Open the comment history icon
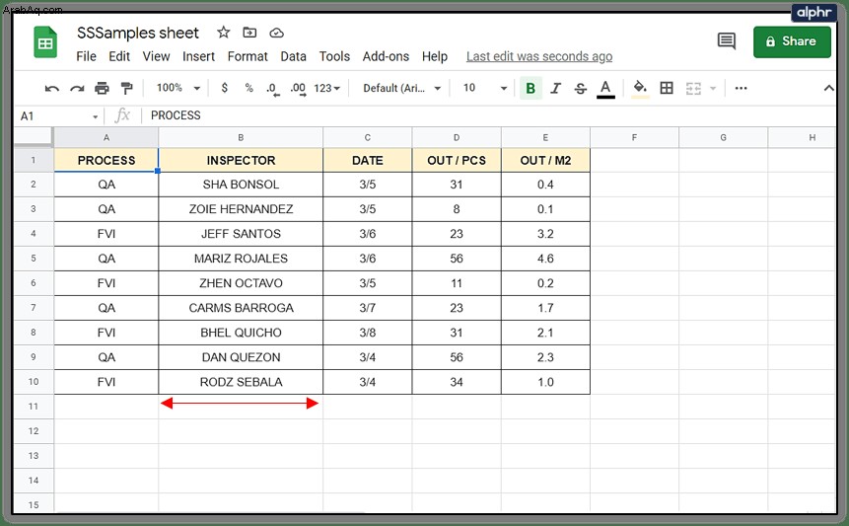 coord(726,40)
